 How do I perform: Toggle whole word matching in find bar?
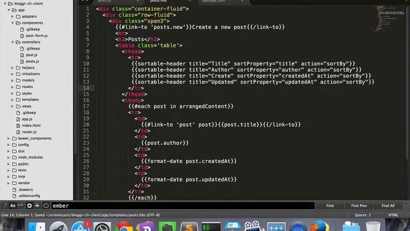pos(20,205)
